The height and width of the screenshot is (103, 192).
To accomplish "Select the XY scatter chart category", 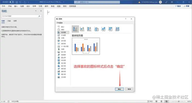I will pos(63,46).
